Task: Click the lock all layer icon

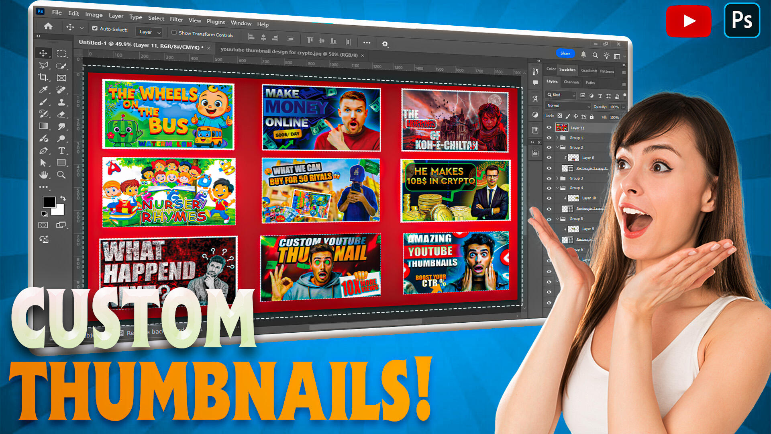Action: point(592,117)
